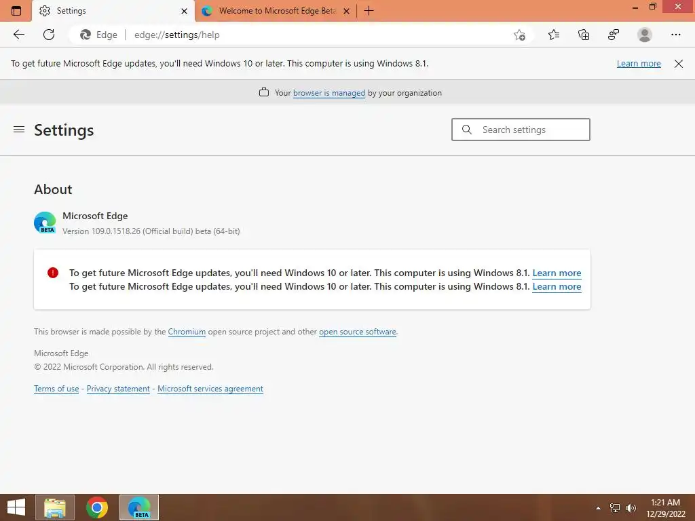Open the Settings and more ellipsis menu
This screenshot has width=695, height=521.
pos(675,35)
